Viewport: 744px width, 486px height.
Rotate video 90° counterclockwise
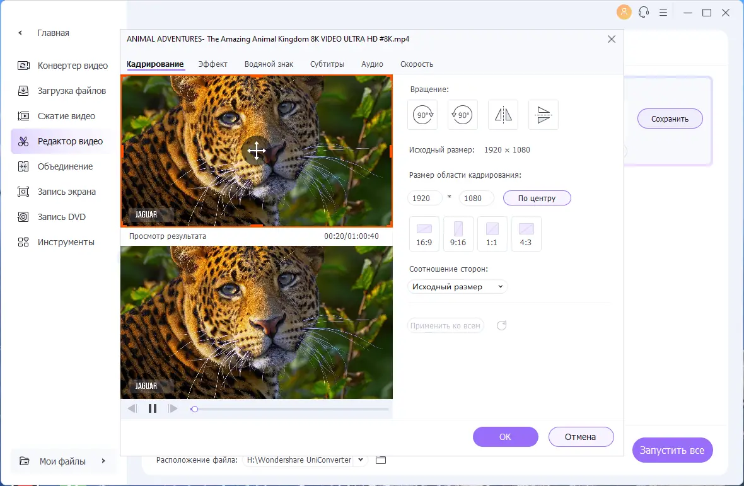pos(463,115)
